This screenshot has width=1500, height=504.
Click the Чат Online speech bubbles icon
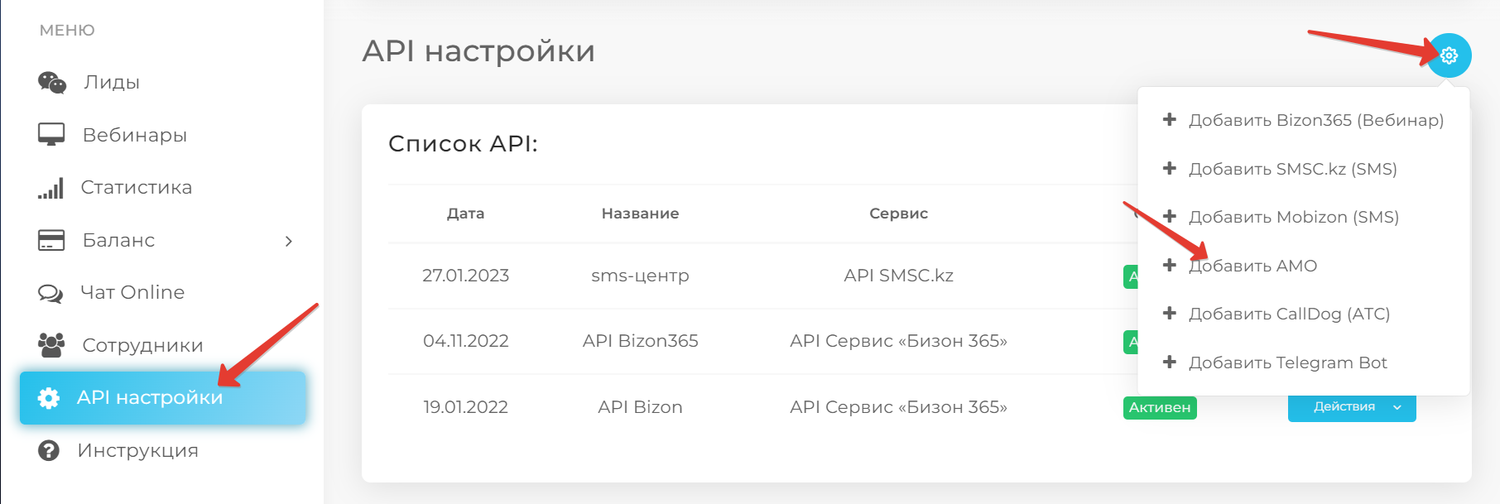(50, 293)
